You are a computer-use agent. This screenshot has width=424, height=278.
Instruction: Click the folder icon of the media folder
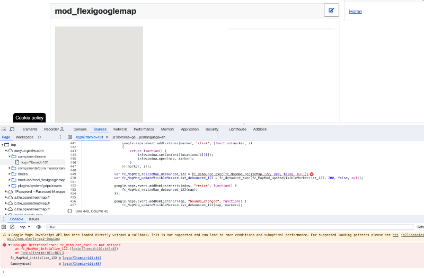click(x=14, y=174)
